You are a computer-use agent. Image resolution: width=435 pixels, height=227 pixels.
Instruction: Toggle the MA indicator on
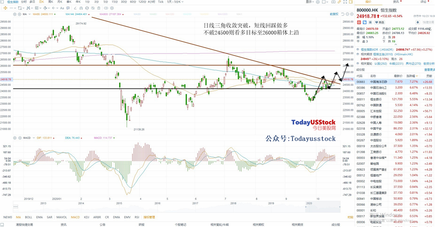(x=18, y=217)
